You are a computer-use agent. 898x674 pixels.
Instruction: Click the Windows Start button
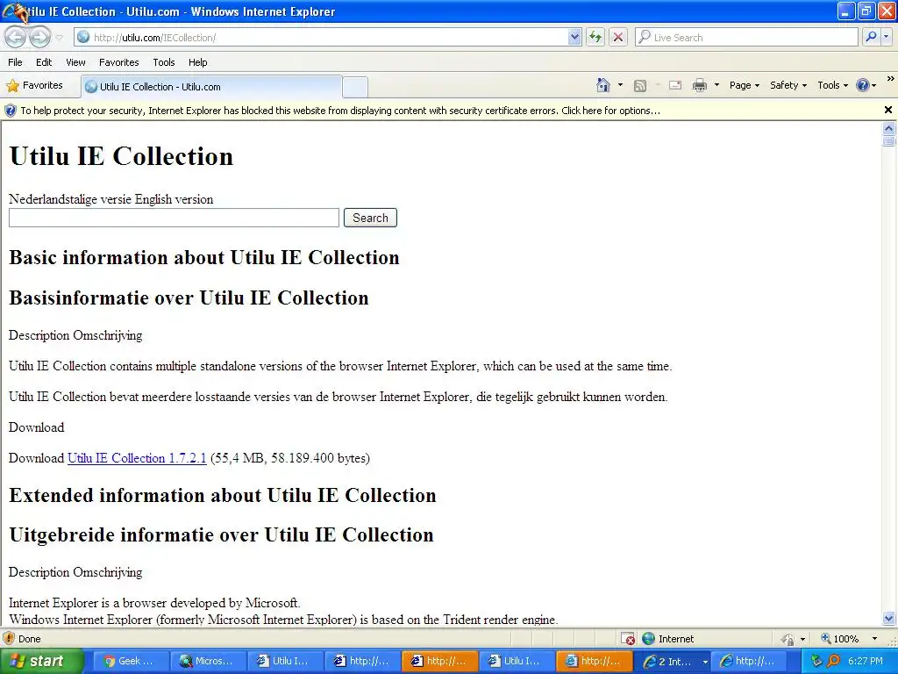(x=42, y=661)
